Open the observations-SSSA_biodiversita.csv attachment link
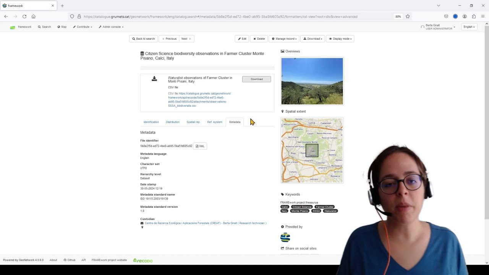Screen dimensions: 489x275 coord(199,100)
